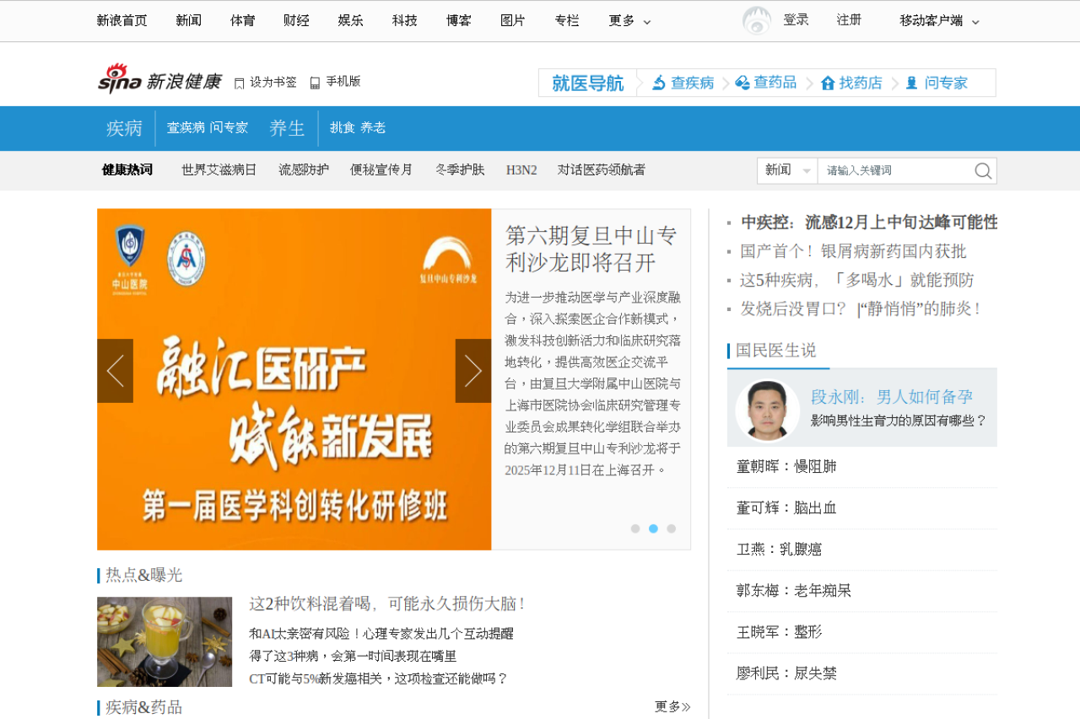Screen dimensions: 1080x719
Task: Open 图片 in top navigation
Action: (x=513, y=21)
